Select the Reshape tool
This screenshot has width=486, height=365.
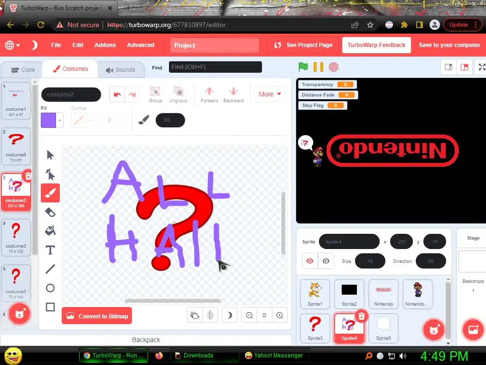coord(50,174)
